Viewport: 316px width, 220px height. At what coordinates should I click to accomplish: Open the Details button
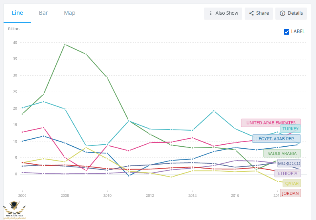tap(291, 13)
